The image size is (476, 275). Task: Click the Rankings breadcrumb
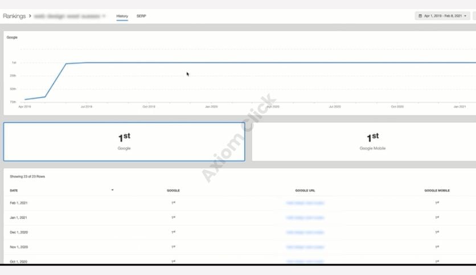point(14,16)
